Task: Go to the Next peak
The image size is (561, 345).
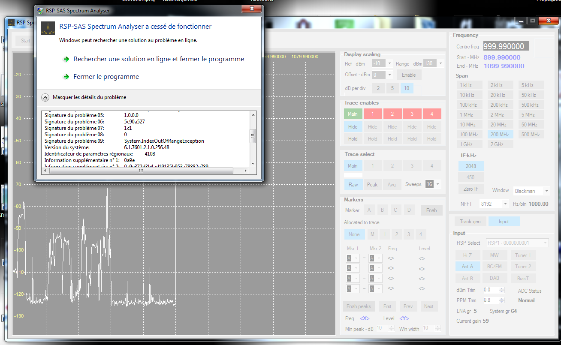Action: 429,306
